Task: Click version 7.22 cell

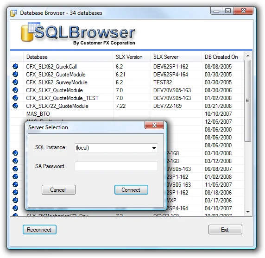Action: [120, 106]
